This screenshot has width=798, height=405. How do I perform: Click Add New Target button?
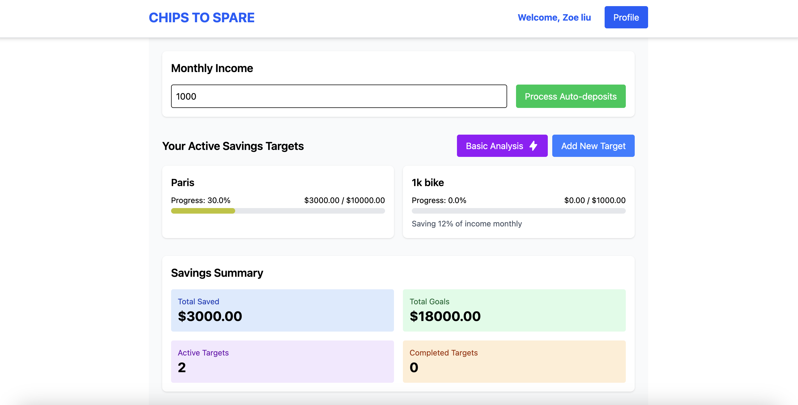tap(593, 145)
